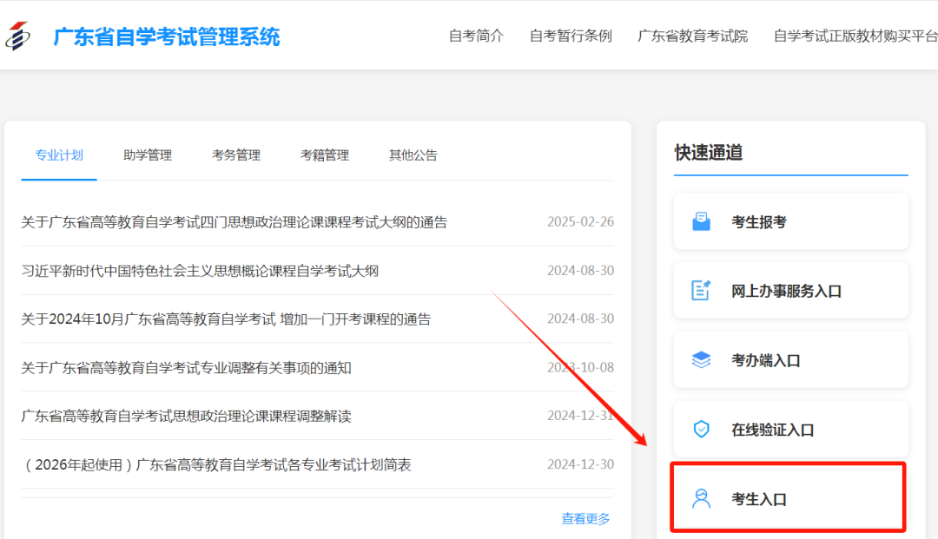This screenshot has width=938, height=539.
Task: Select the 考务管理 tab
Action: [236, 155]
